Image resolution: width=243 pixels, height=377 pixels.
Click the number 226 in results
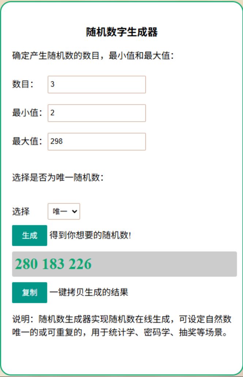79,264
